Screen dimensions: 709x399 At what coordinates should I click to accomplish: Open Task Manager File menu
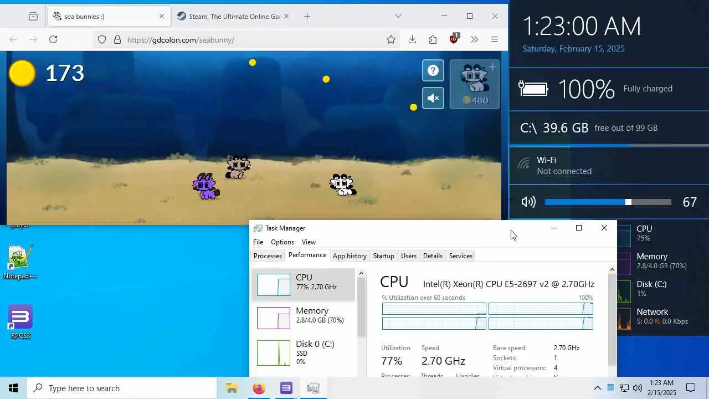(258, 242)
